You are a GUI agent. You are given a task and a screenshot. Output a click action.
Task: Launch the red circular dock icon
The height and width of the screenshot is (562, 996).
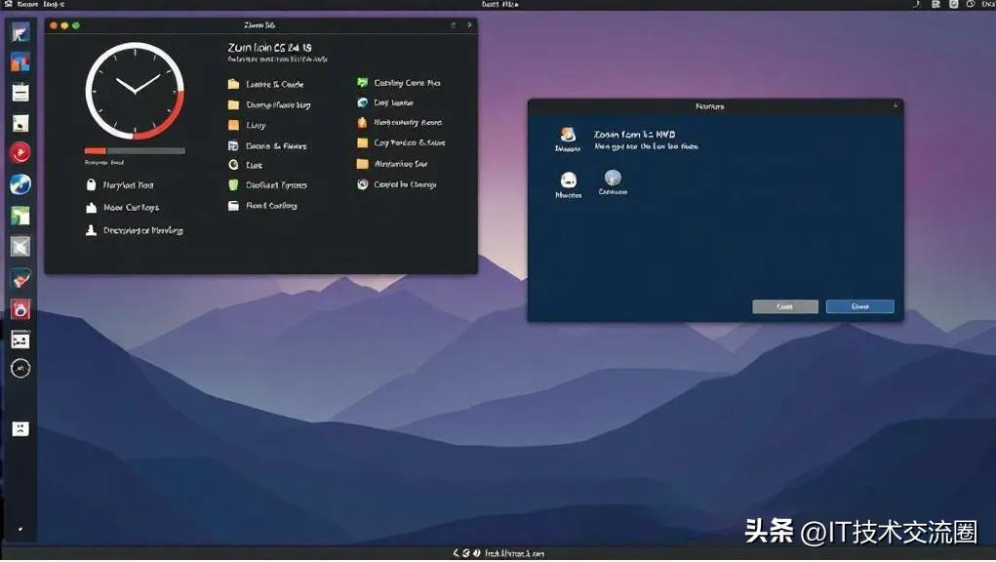tap(20, 153)
